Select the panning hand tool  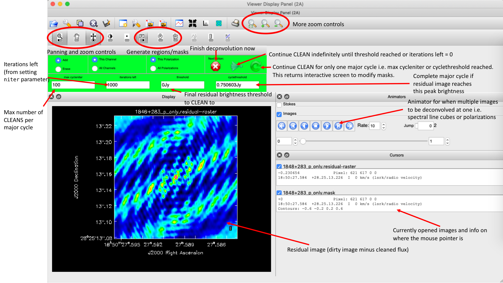click(76, 38)
